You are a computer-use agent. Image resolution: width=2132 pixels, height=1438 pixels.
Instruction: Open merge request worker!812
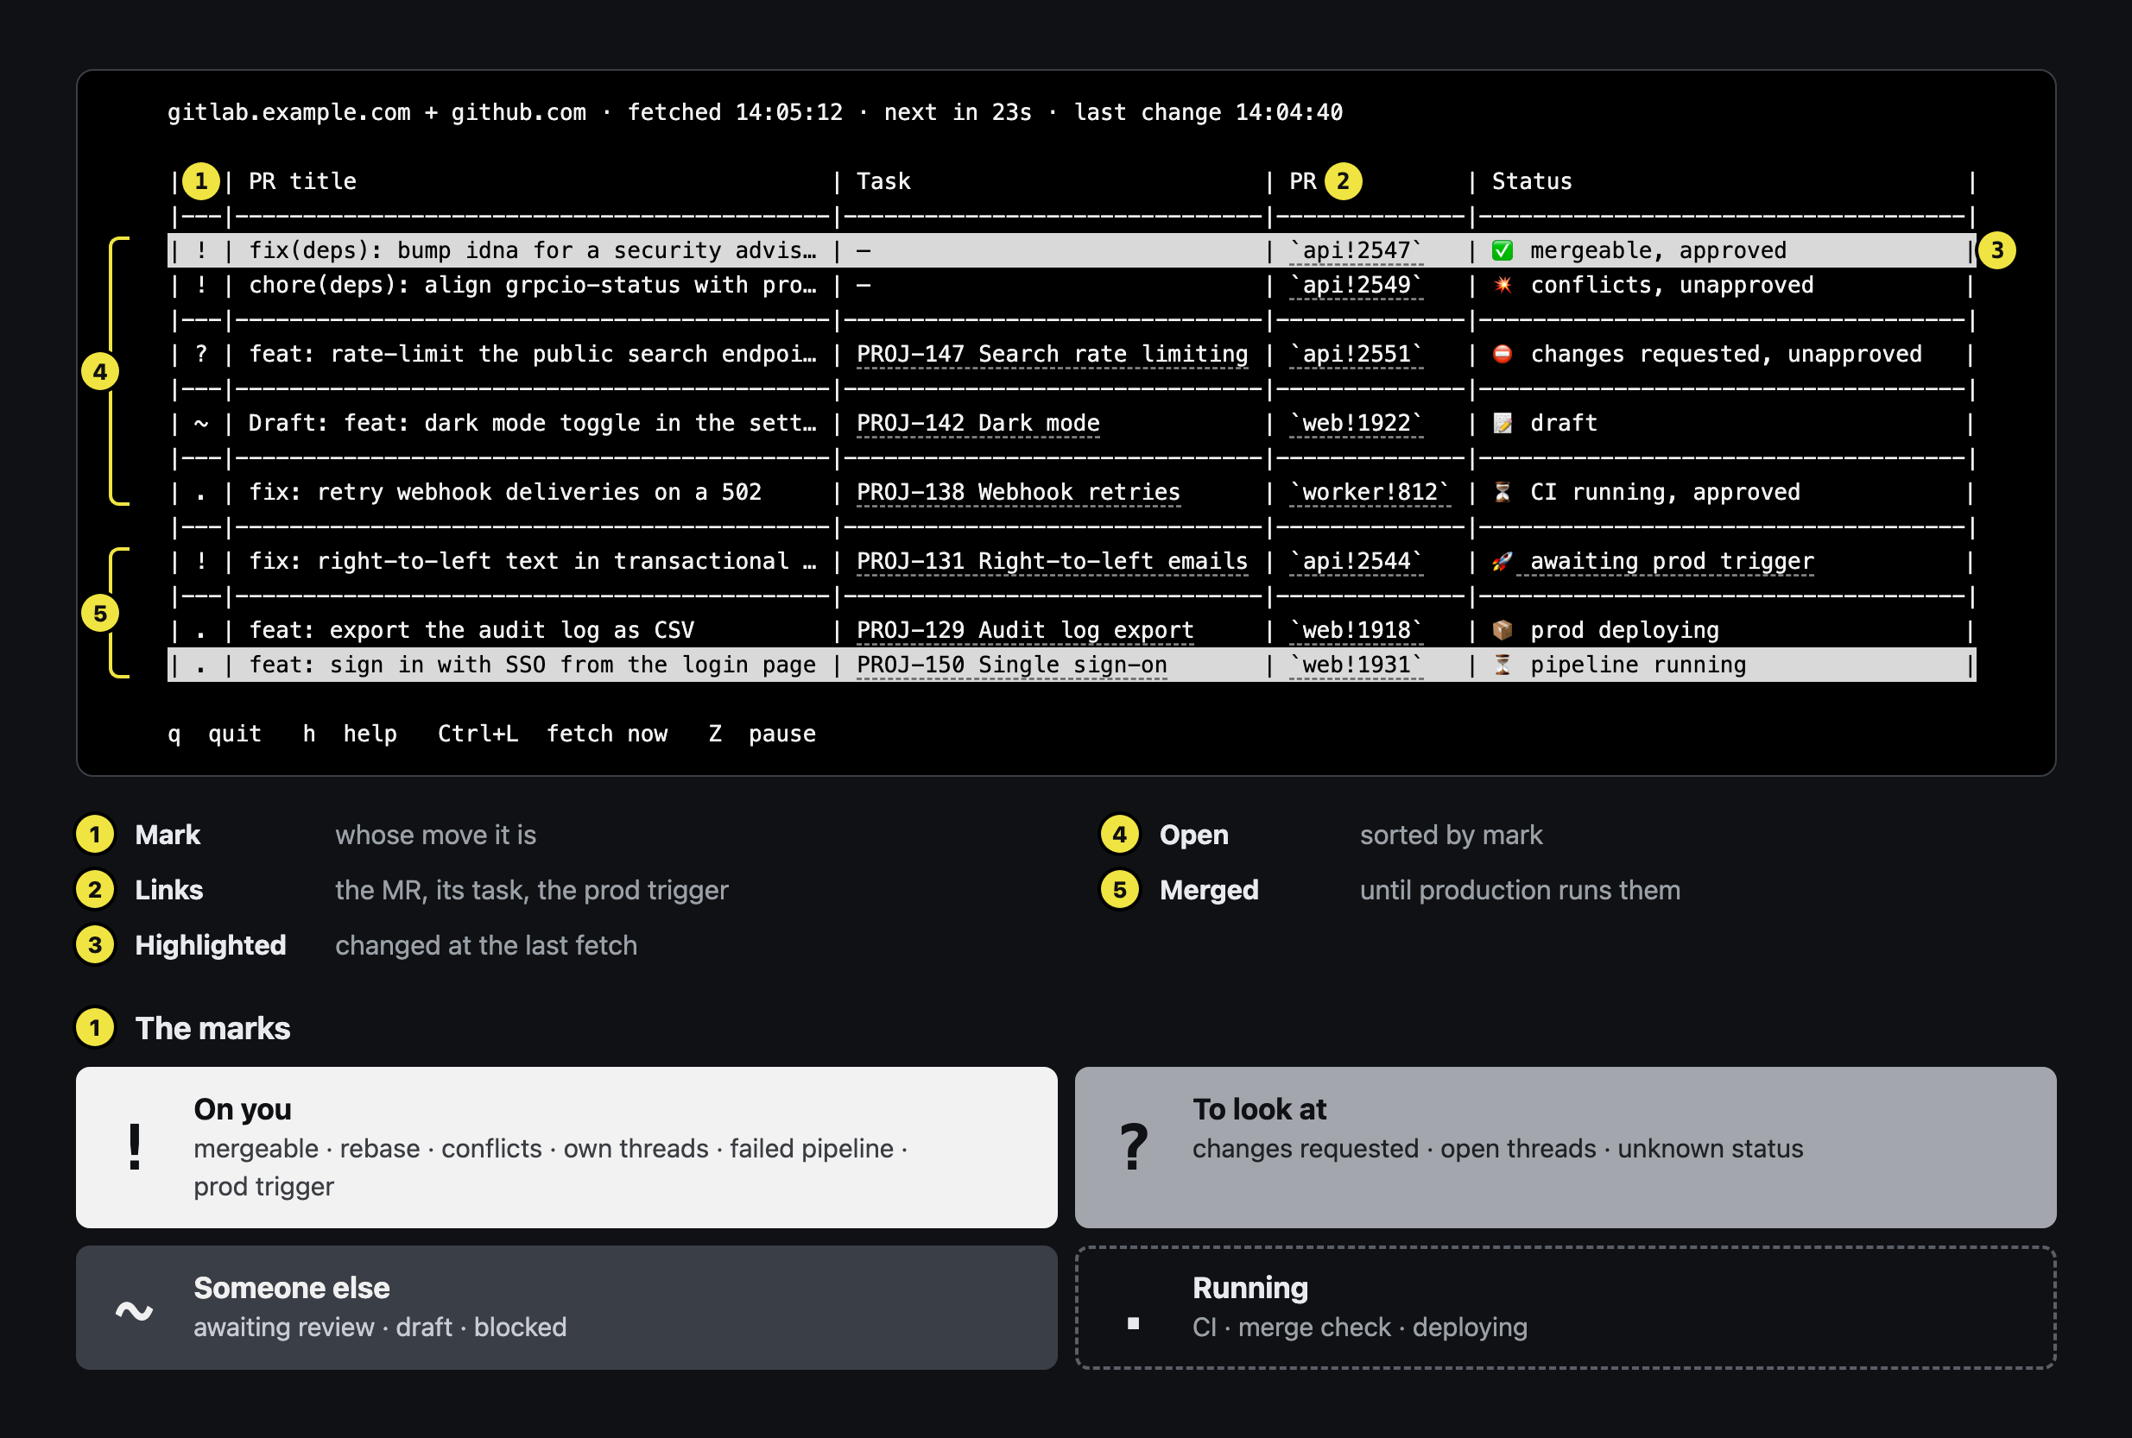pyautogui.click(x=1370, y=493)
